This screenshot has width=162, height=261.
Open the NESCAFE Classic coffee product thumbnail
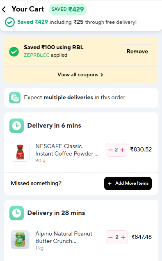[x=20, y=152]
